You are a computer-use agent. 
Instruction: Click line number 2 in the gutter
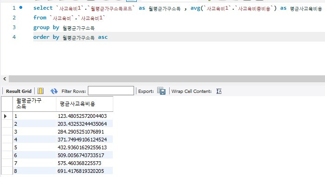(14, 18)
